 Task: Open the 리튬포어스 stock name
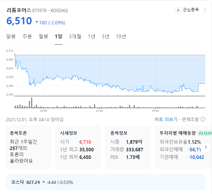click(19, 10)
